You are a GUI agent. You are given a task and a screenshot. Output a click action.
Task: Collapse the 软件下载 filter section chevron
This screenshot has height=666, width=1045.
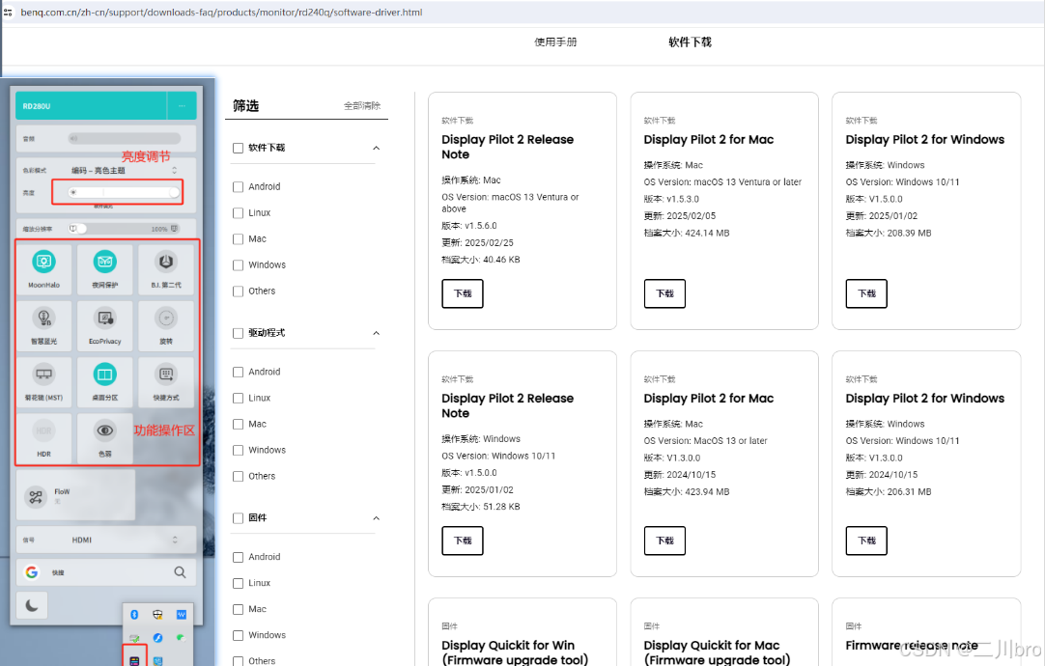tap(376, 148)
